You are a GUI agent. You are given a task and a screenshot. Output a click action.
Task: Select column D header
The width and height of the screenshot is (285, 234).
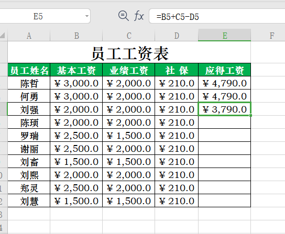tap(177, 36)
